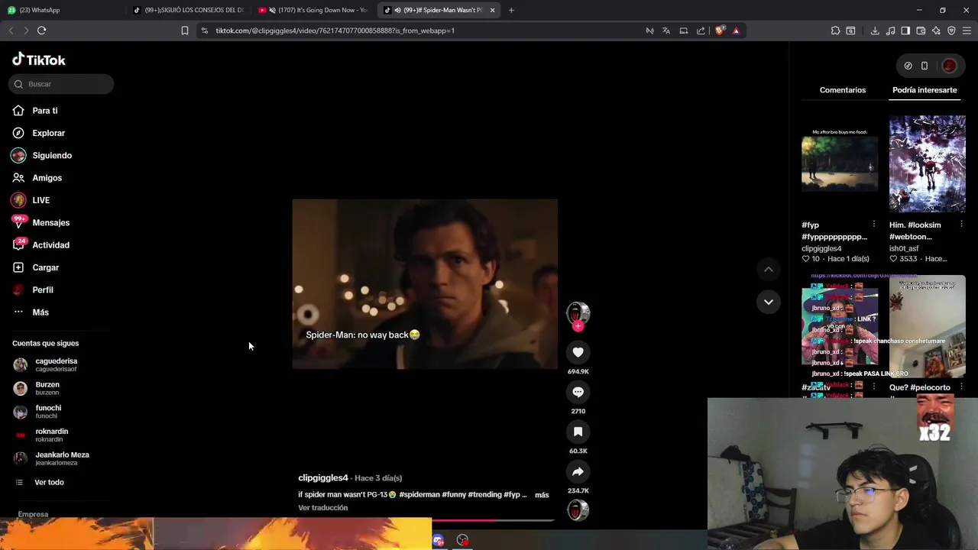Viewport: 978px width, 550px height.
Task: Expand caption with the más link
Action: pyautogui.click(x=542, y=495)
